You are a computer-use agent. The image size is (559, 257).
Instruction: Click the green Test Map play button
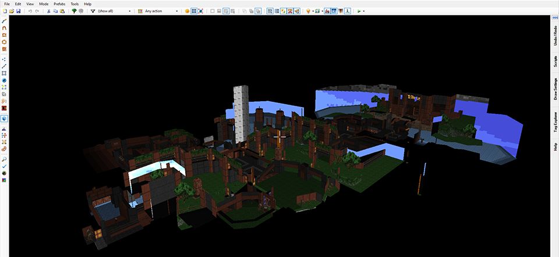coord(359,11)
